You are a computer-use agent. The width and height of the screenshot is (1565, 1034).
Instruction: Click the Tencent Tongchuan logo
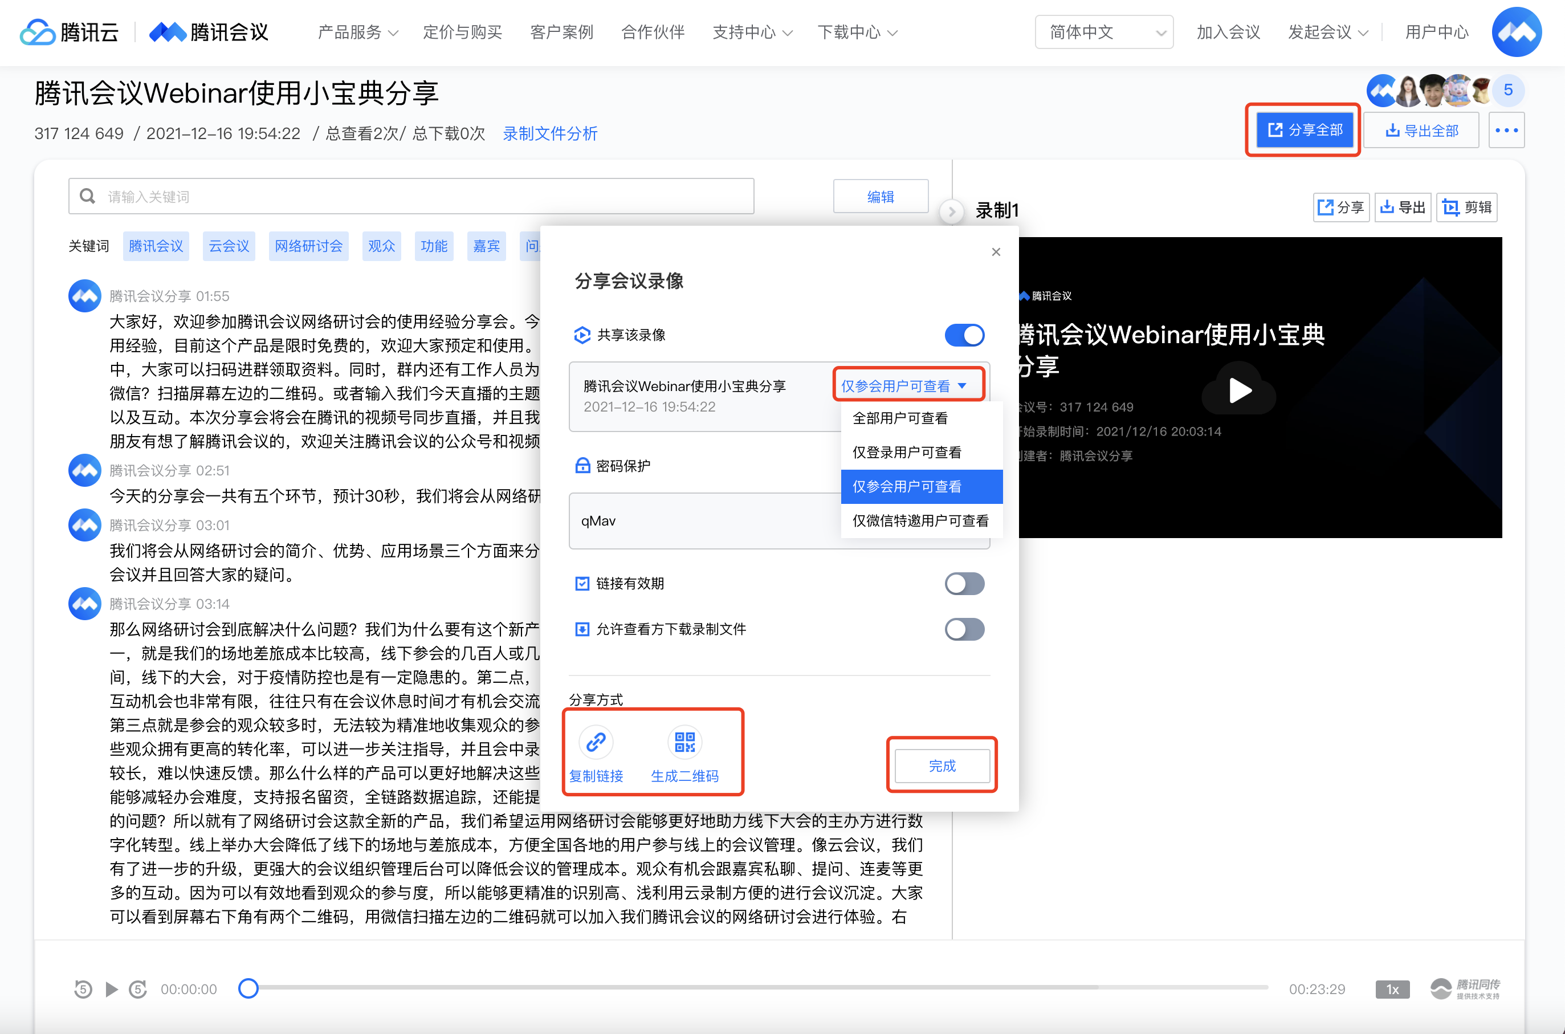coord(1465,989)
